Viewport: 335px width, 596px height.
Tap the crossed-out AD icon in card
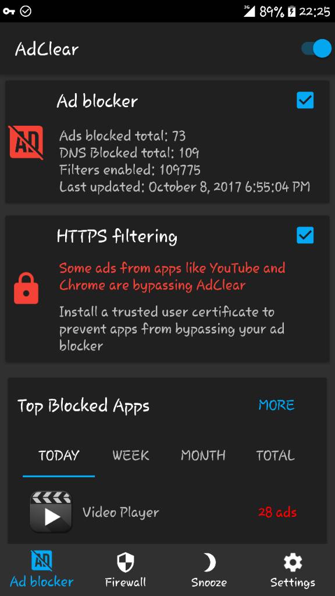[x=26, y=142]
